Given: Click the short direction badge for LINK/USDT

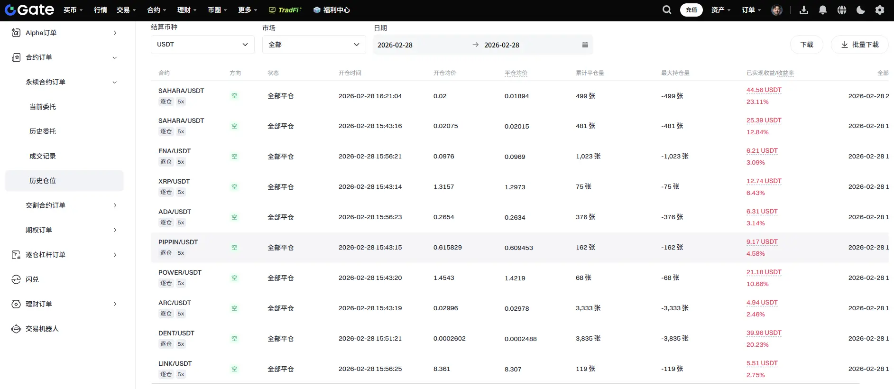Looking at the screenshot, I should pos(234,369).
